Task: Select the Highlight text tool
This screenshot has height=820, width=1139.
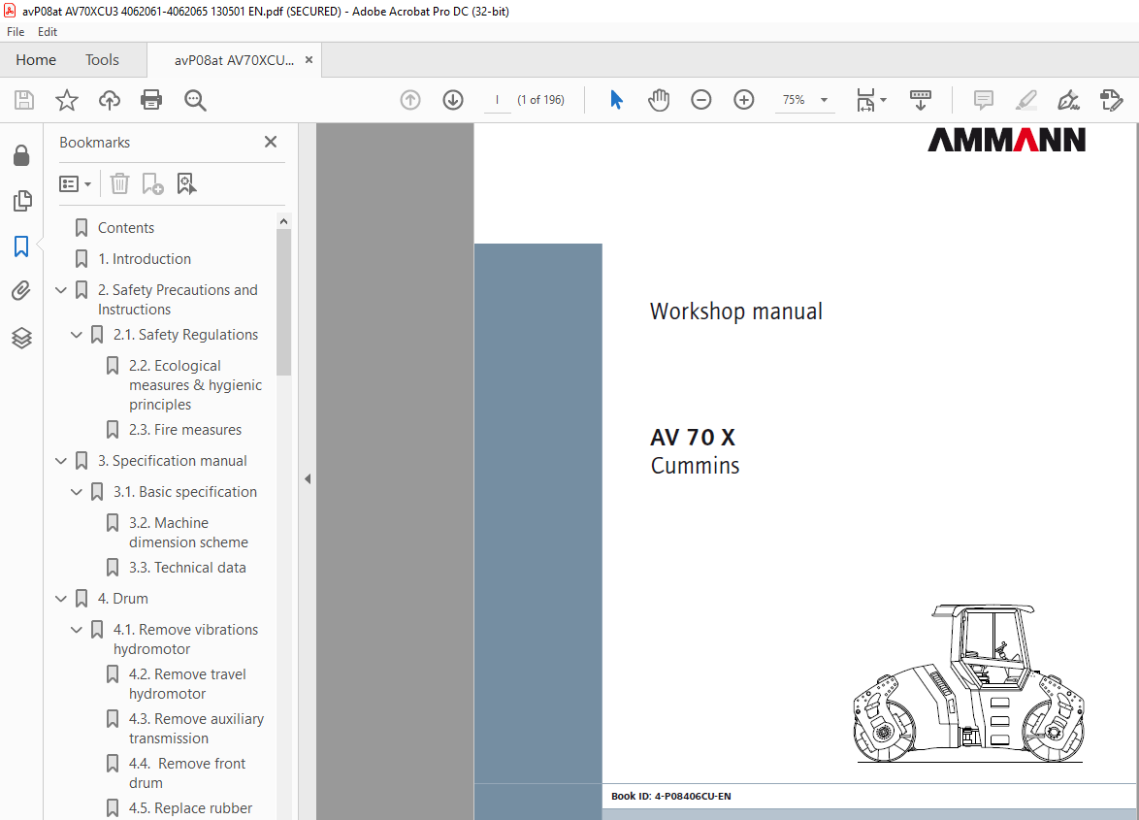Action: tap(1025, 100)
